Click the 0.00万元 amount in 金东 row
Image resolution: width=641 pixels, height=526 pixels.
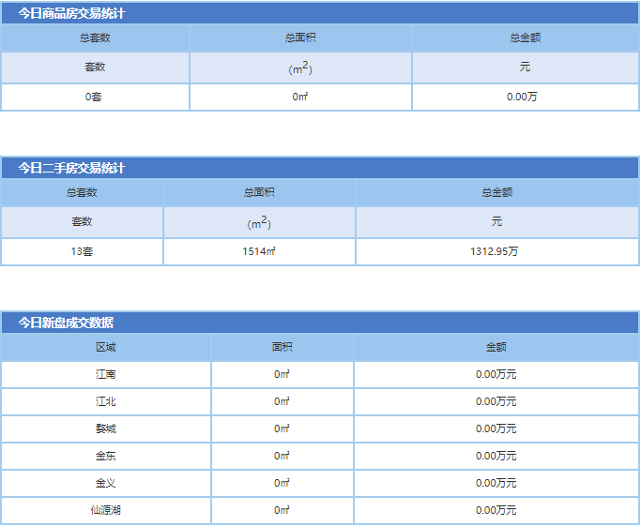(496, 456)
